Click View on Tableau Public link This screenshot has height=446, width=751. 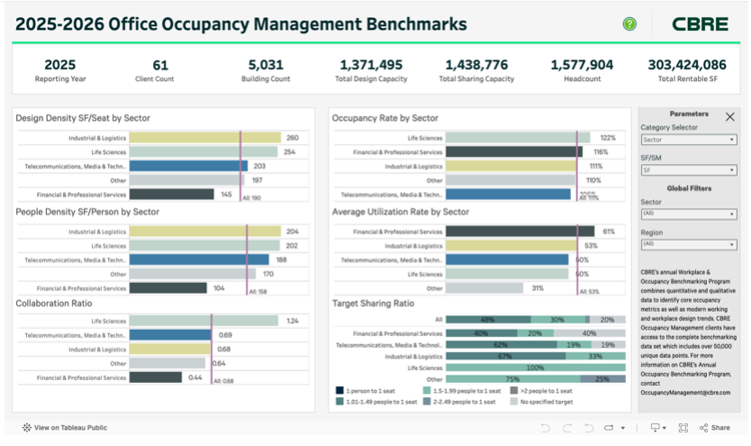[x=70, y=427]
